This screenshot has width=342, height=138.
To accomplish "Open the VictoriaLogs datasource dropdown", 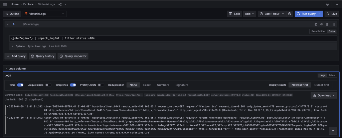I will (x=44, y=14).
